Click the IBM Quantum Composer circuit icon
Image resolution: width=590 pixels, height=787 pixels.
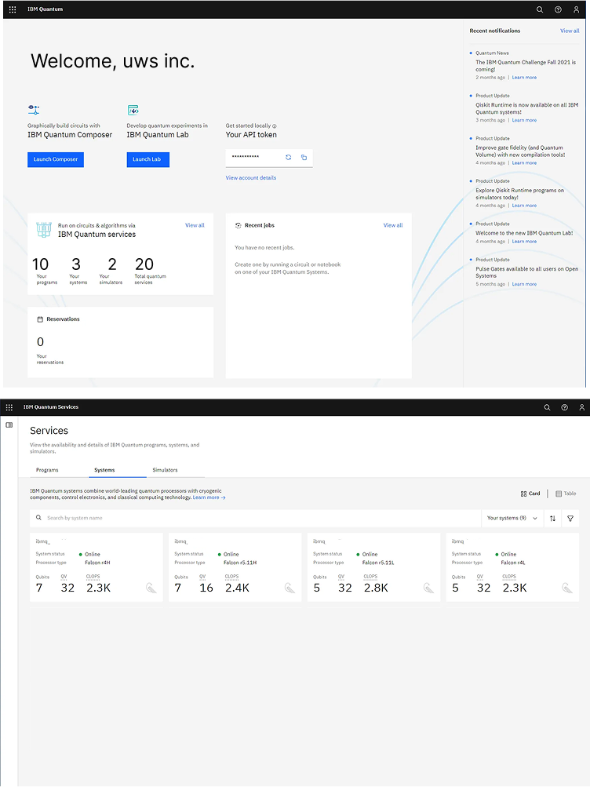click(x=34, y=109)
